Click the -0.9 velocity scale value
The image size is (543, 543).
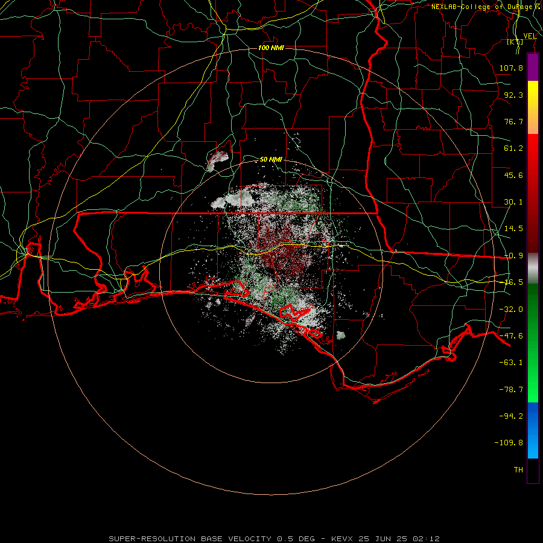[513, 256]
